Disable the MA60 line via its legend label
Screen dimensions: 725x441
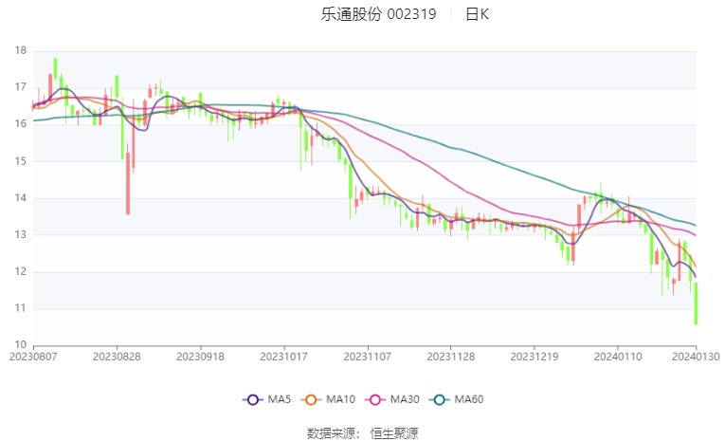[468, 399]
